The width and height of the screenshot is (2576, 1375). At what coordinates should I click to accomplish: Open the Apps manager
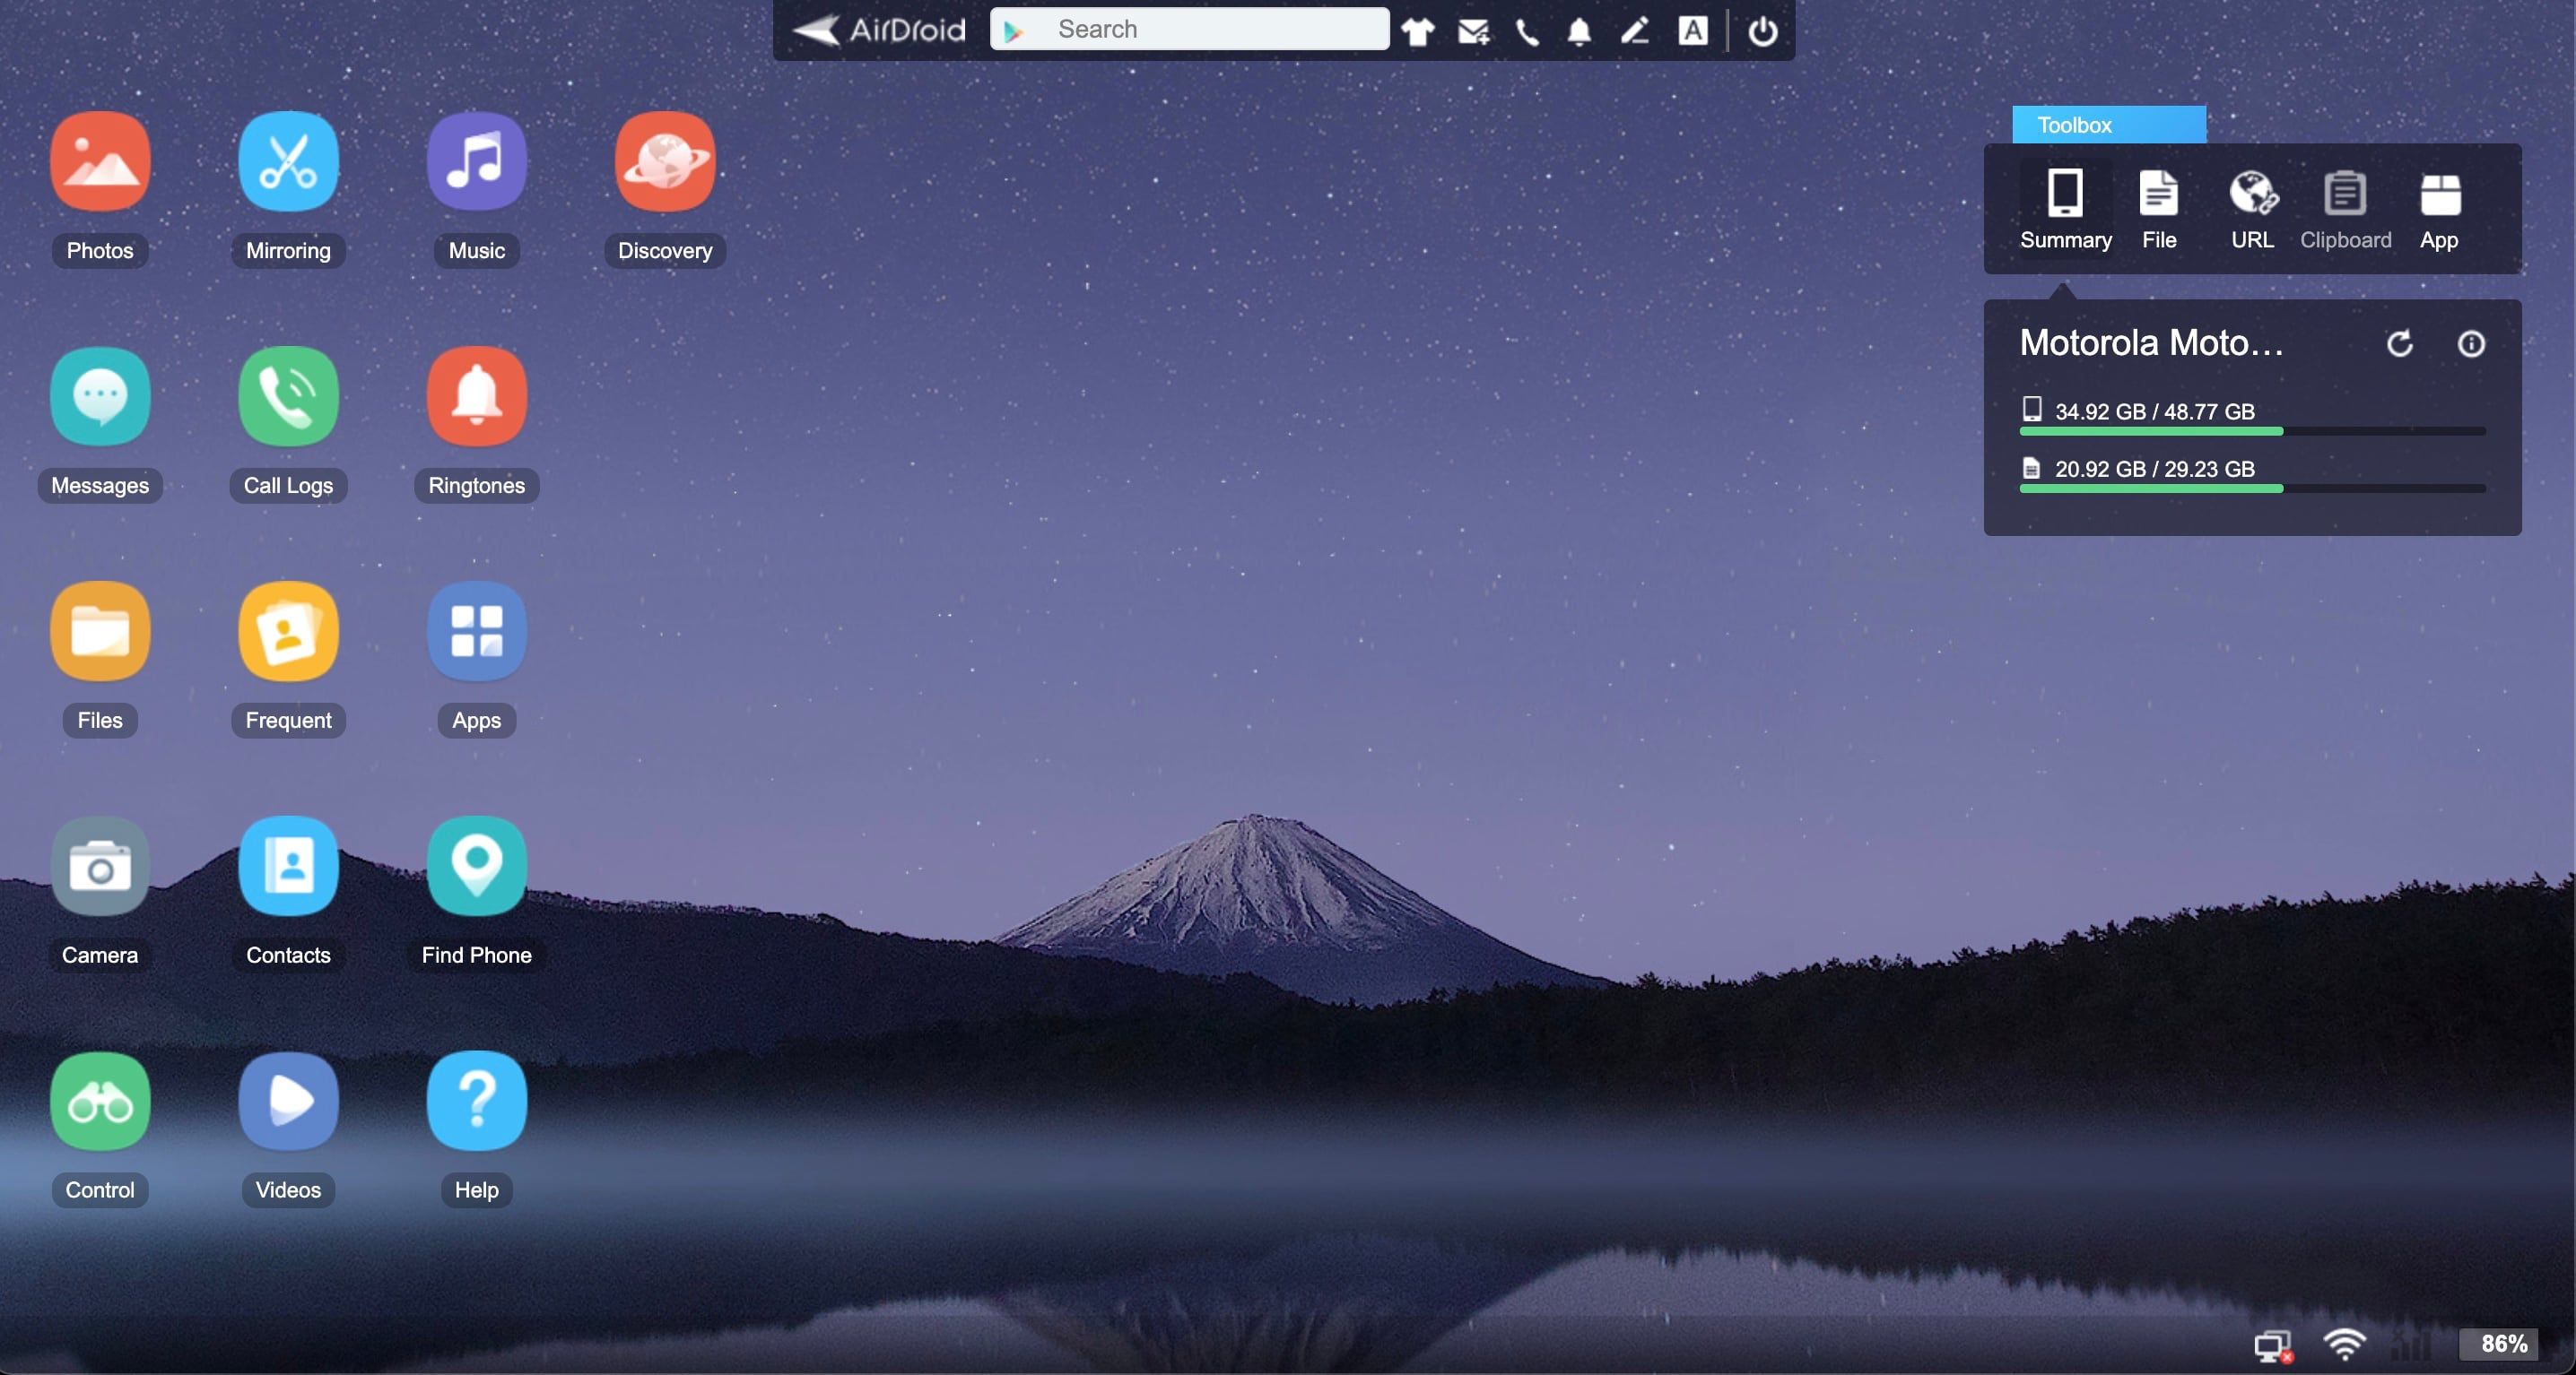tap(476, 632)
